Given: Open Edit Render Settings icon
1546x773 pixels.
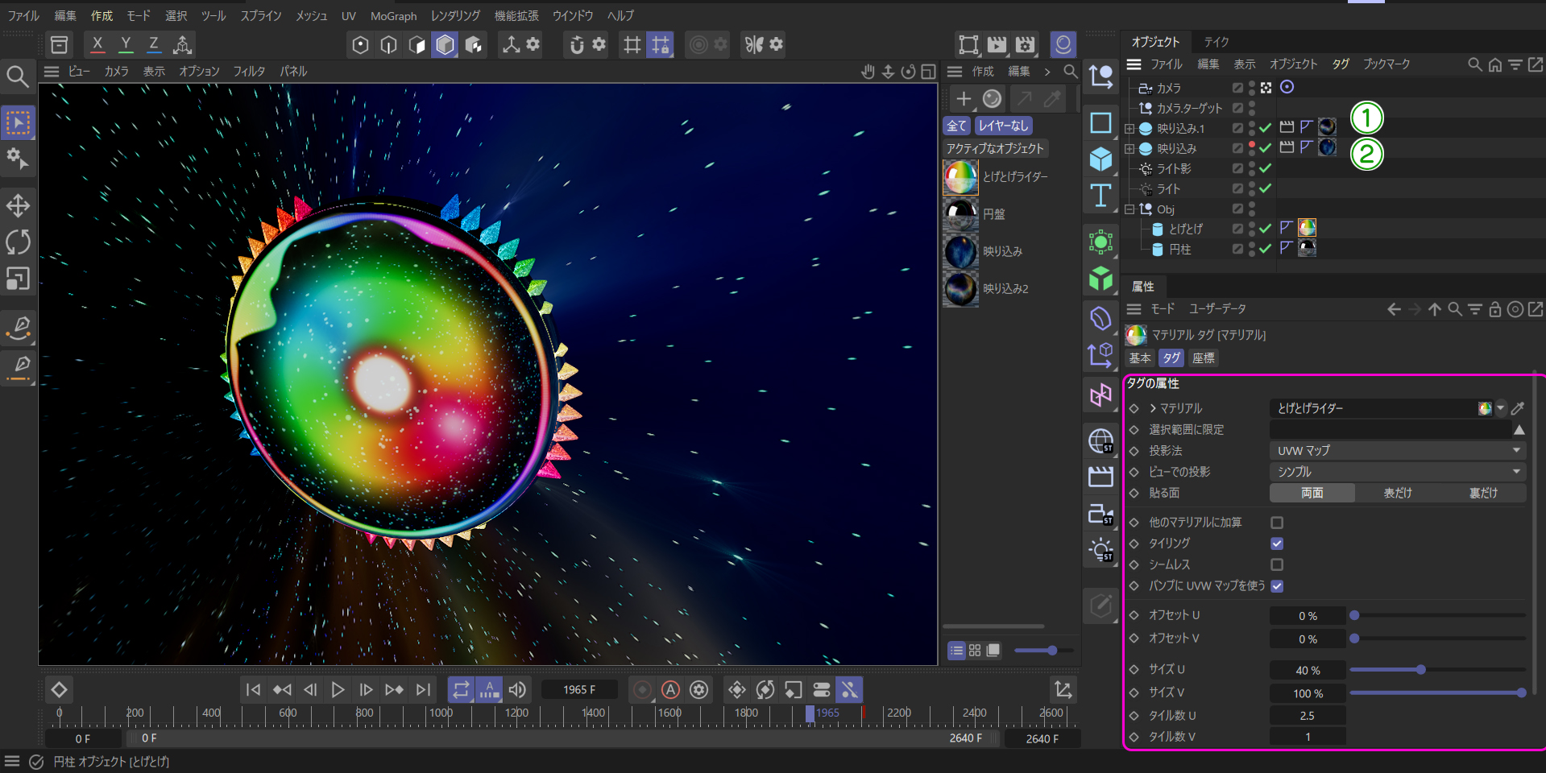Looking at the screenshot, I should 1025,44.
